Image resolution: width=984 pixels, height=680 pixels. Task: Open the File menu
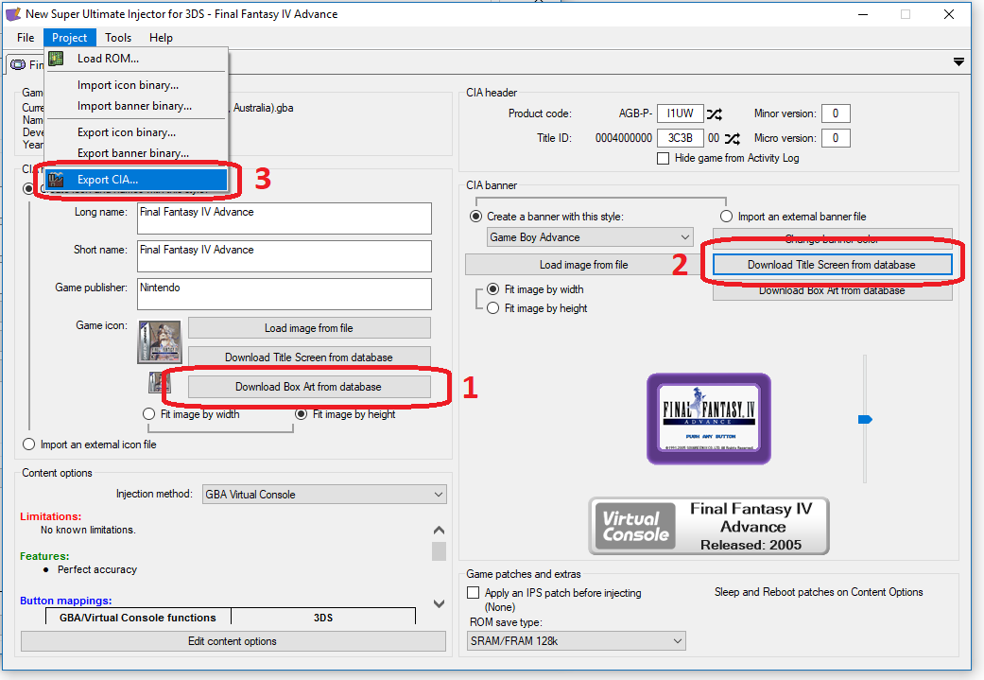pos(26,38)
